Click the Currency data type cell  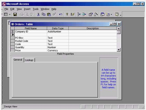pos(58,50)
